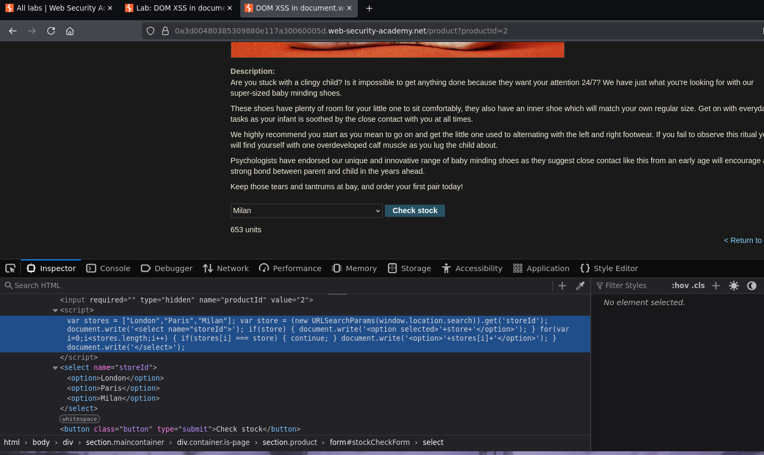Click the Memory panel icon

[337, 268]
